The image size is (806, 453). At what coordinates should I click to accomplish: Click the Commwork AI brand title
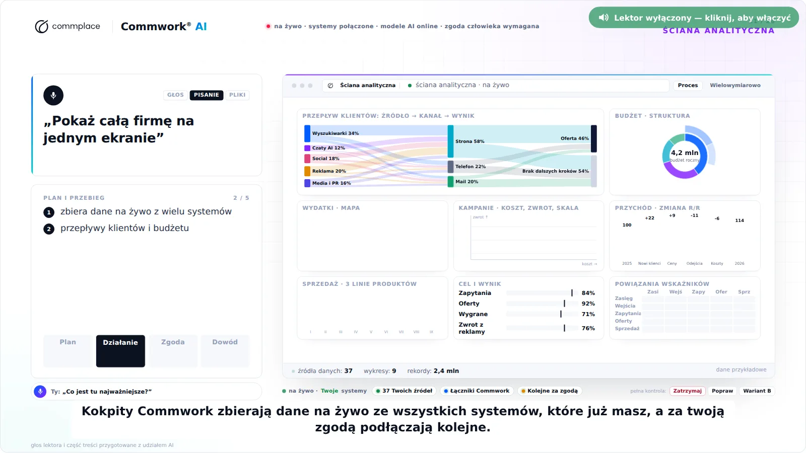[164, 27]
